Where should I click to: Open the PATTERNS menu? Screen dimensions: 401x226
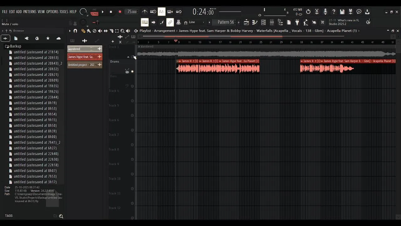point(30,12)
